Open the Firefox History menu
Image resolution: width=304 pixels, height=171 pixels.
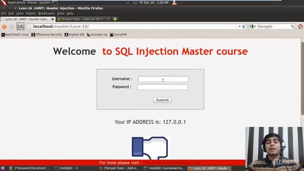[x=30, y=13]
